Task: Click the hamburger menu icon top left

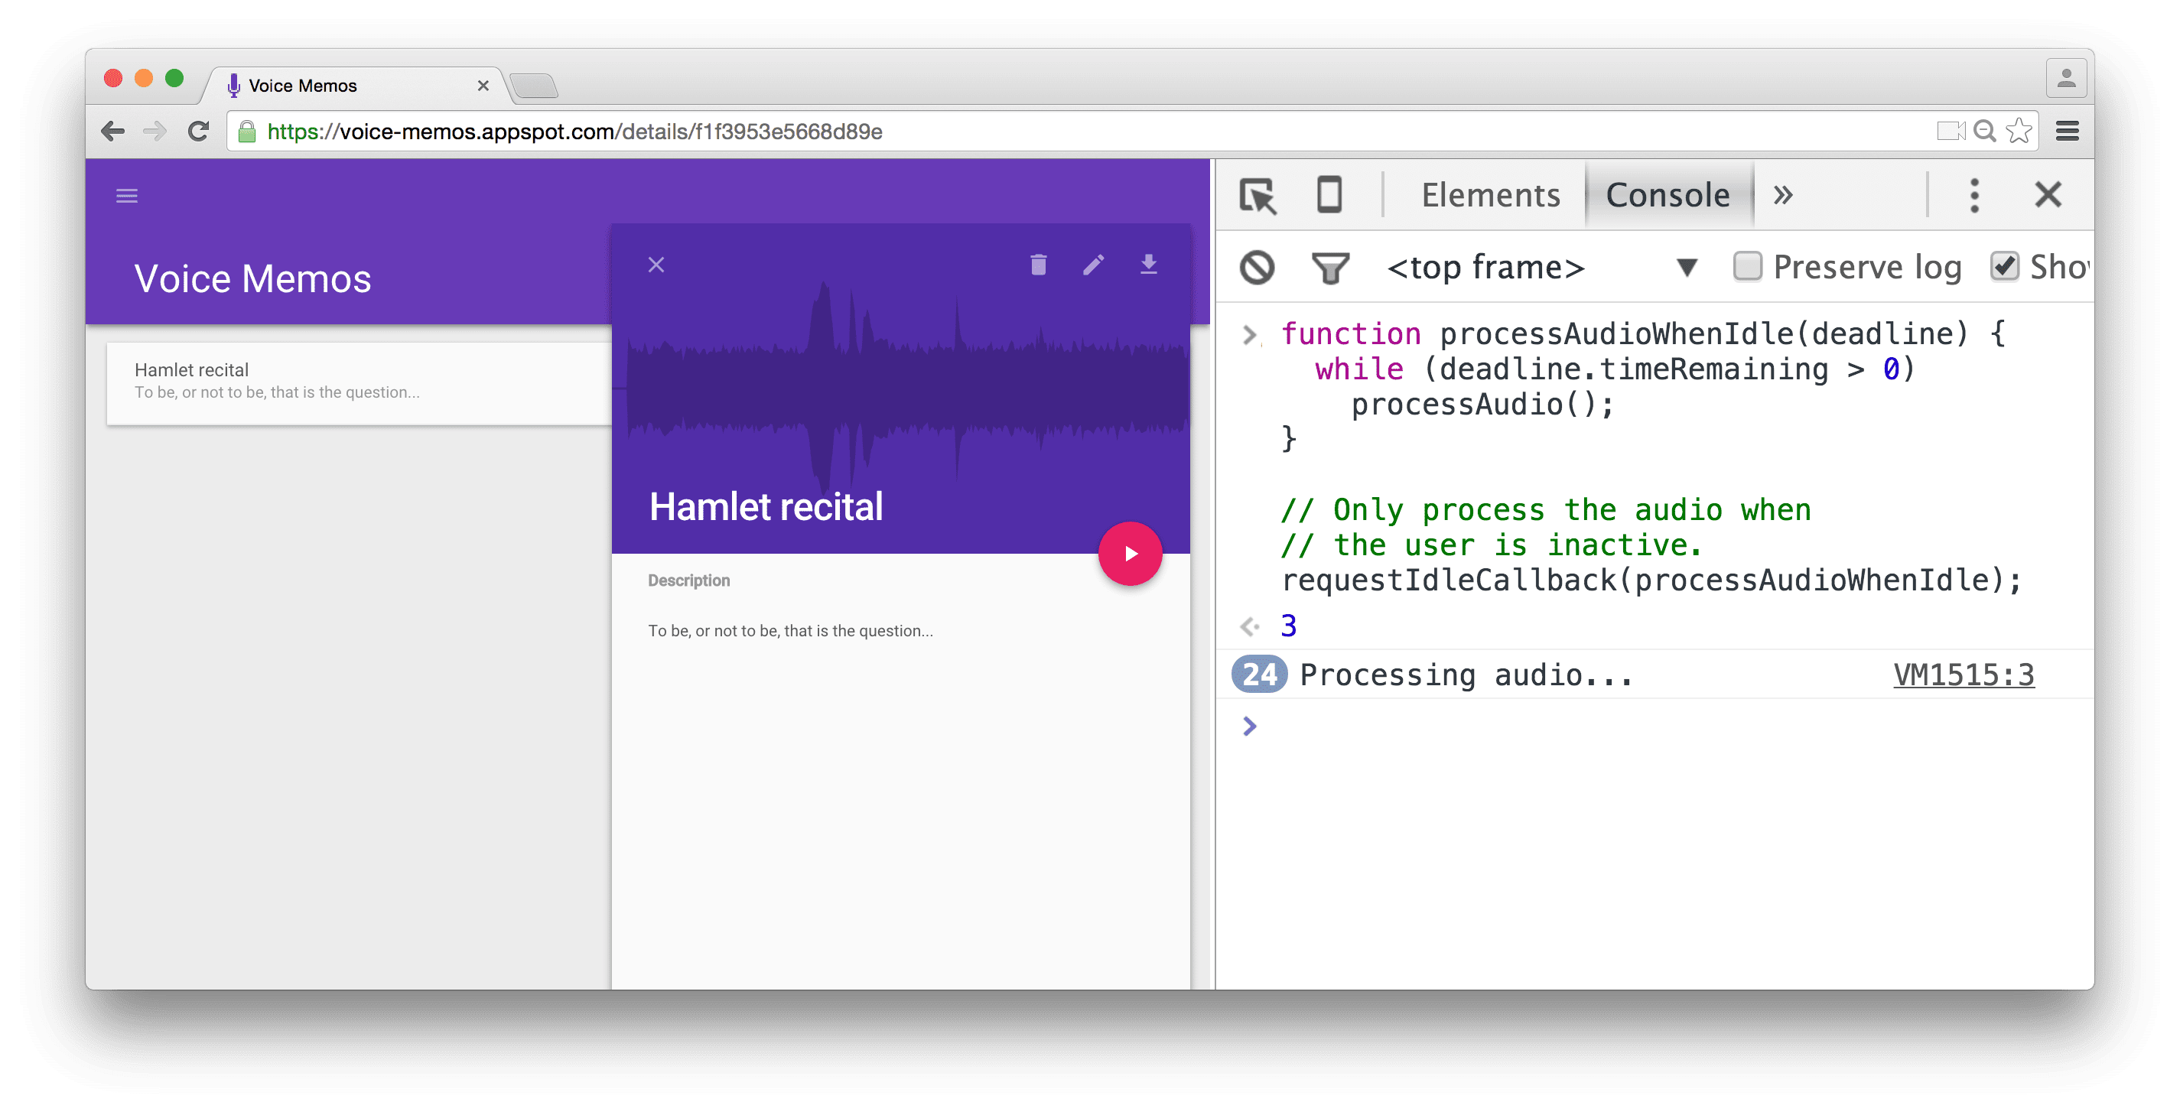Action: [x=128, y=194]
